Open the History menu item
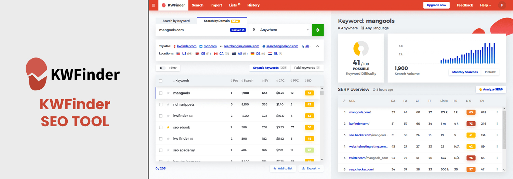Screen dimensions: 513x179 [x=253, y=5]
